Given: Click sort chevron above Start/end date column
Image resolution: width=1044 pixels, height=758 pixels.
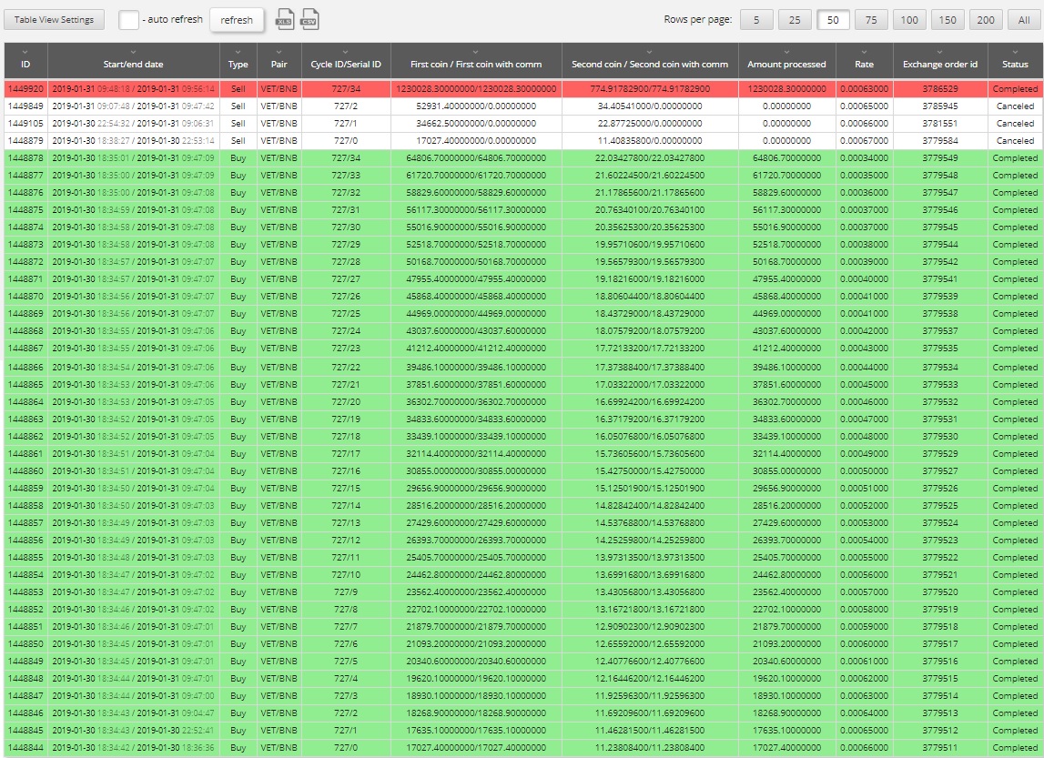Looking at the screenshot, I should [133, 52].
